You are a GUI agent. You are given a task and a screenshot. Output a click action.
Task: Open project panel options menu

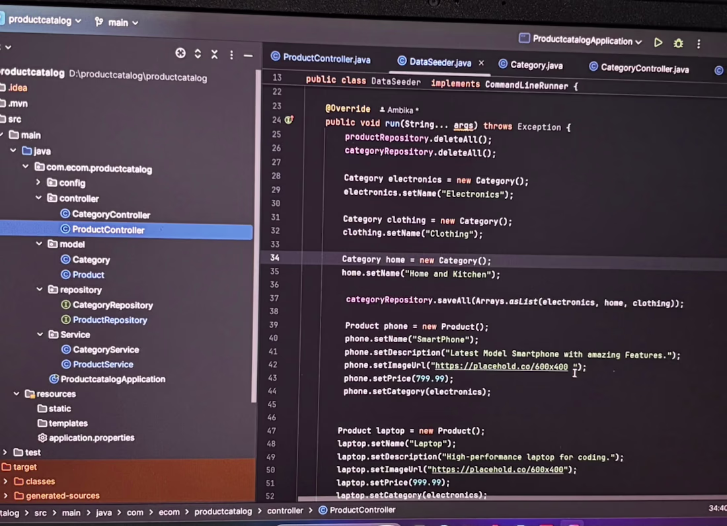[x=231, y=55]
